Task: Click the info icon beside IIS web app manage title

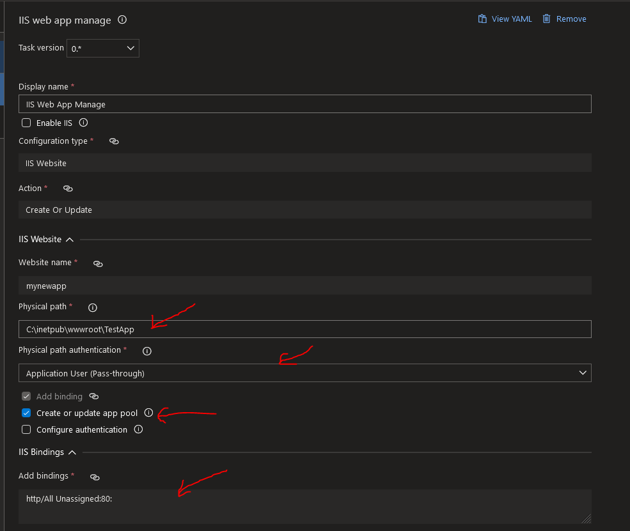Action: 122,20
